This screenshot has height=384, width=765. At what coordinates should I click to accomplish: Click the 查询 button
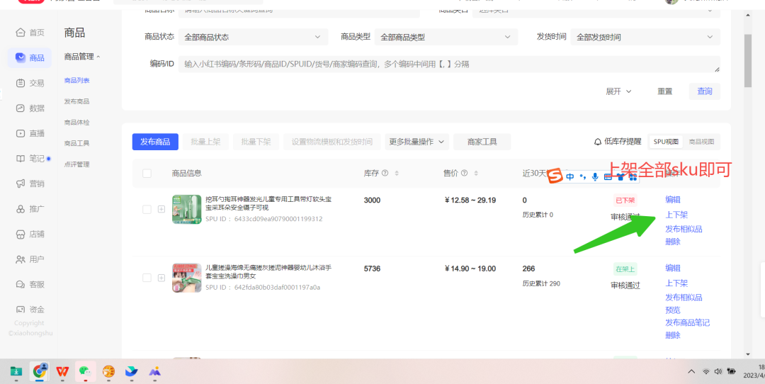[705, 91]
